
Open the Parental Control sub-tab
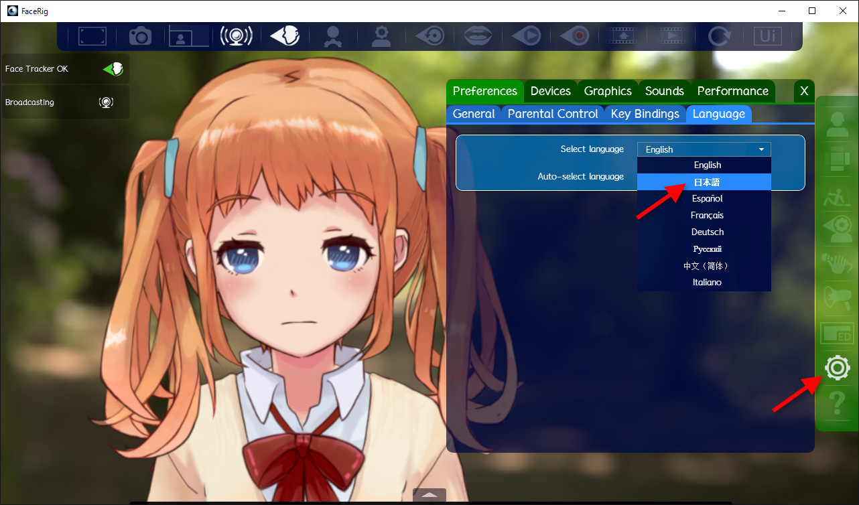[553, 114]
